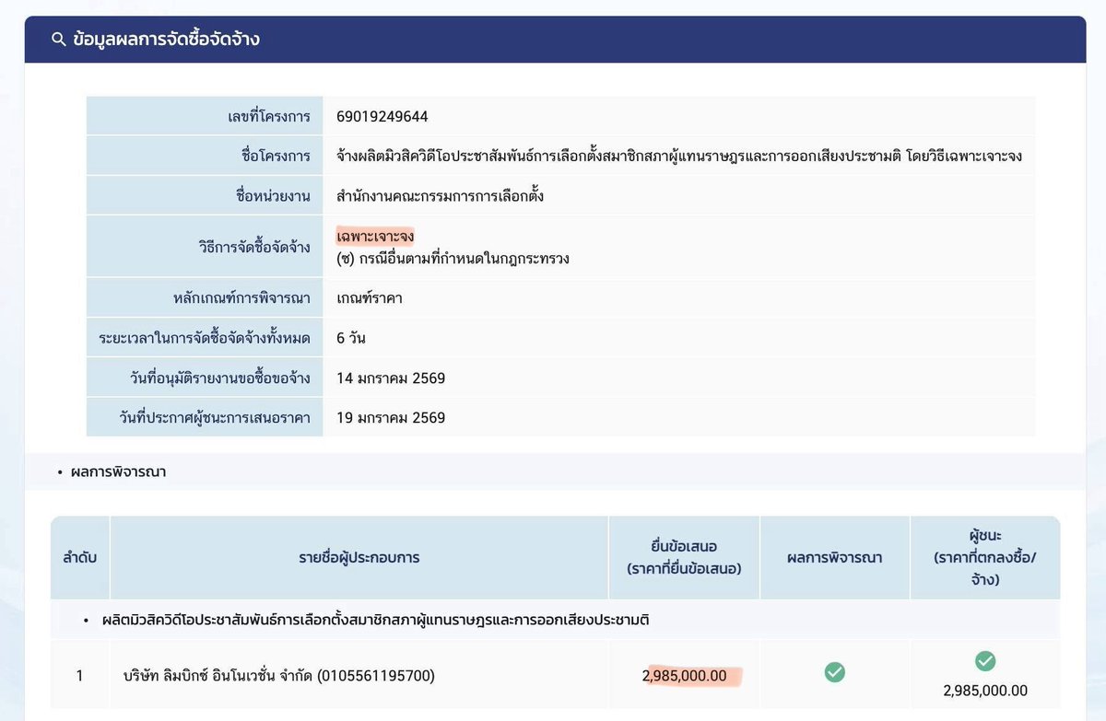Click the ยื่นข้อเสนอ column header
The width and height of the screenshot is (1106, 721).
click(683, 557)
